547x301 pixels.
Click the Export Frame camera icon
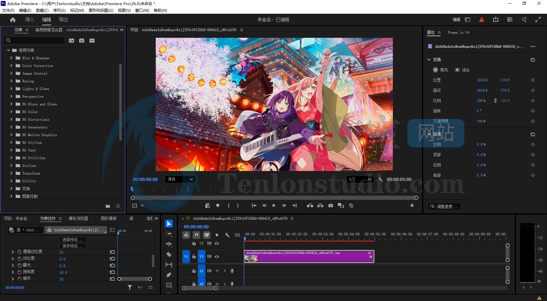point(330,206)
